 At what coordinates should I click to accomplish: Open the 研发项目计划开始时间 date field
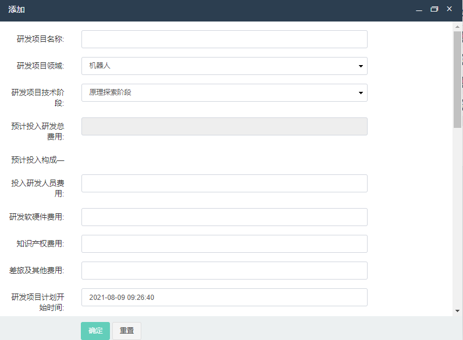tap(225, 297)
